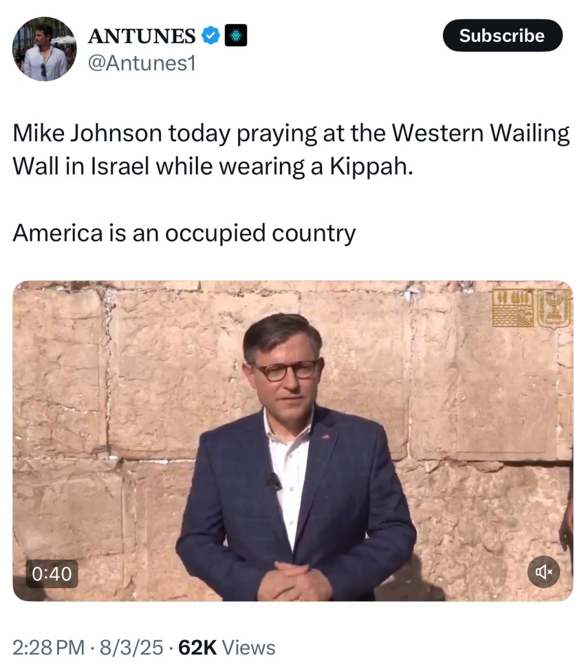Click the 0:40 video duration label
The height and width of the screenshot is (665, 586).
(52, 574)
